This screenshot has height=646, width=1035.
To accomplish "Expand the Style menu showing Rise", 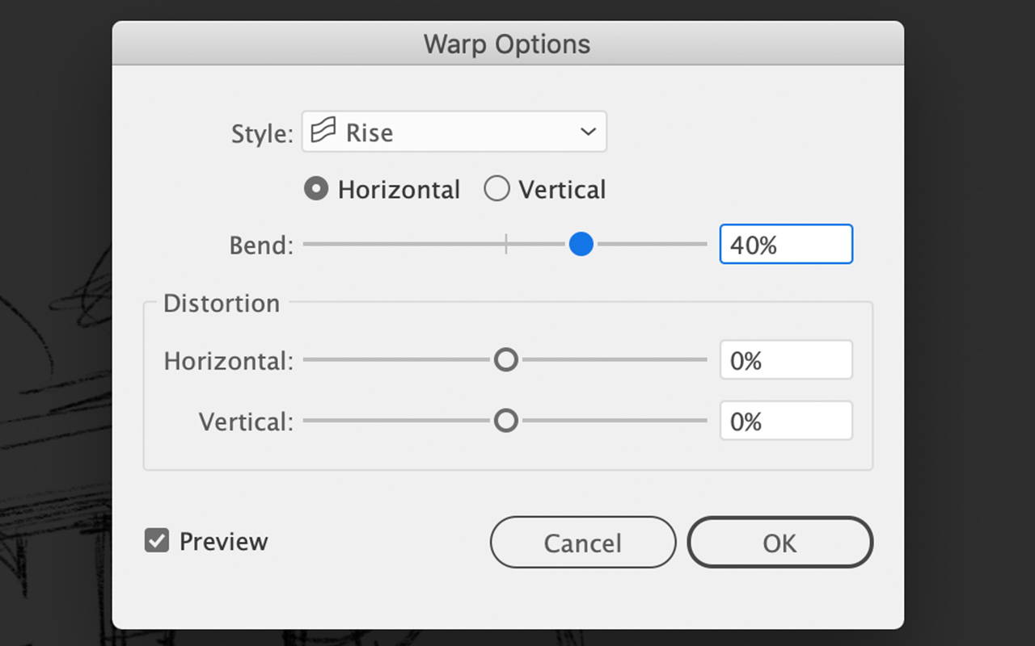I will point(454,132).
